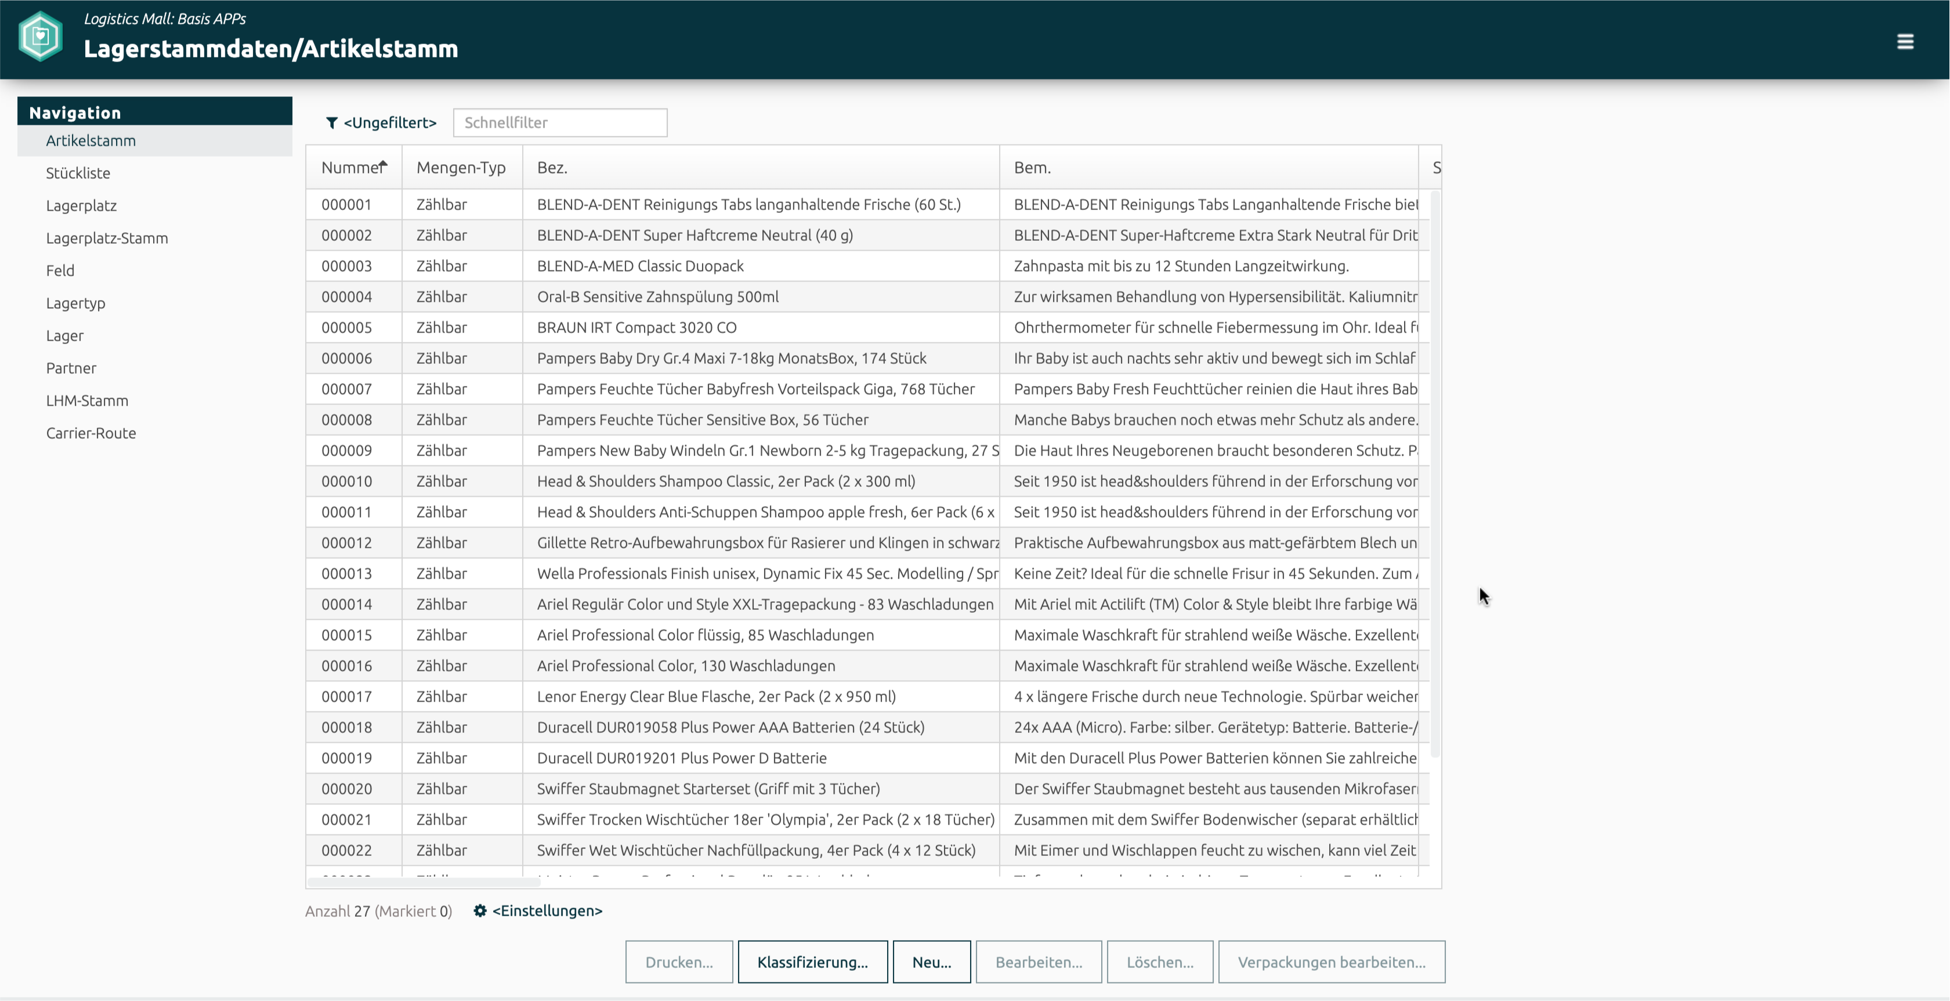Open Carrier-Route in navigation
1950x1001 pixels.
click(x=91, y=433)
